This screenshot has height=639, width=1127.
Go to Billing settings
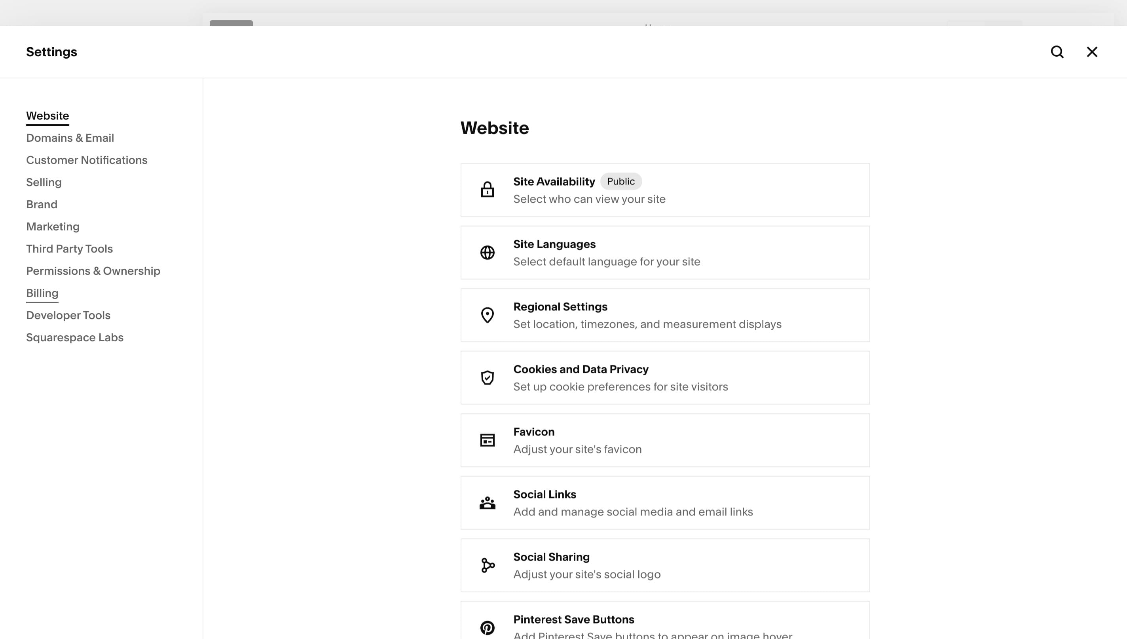(42, 293)
